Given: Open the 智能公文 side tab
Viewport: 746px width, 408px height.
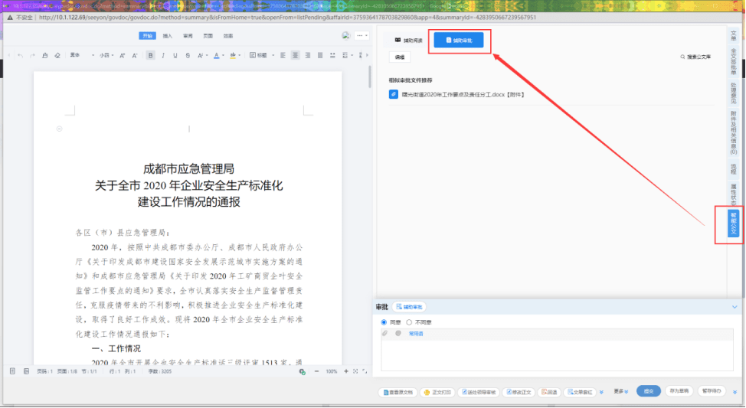Looking at the screenshot, I should [x=733, y=224].
